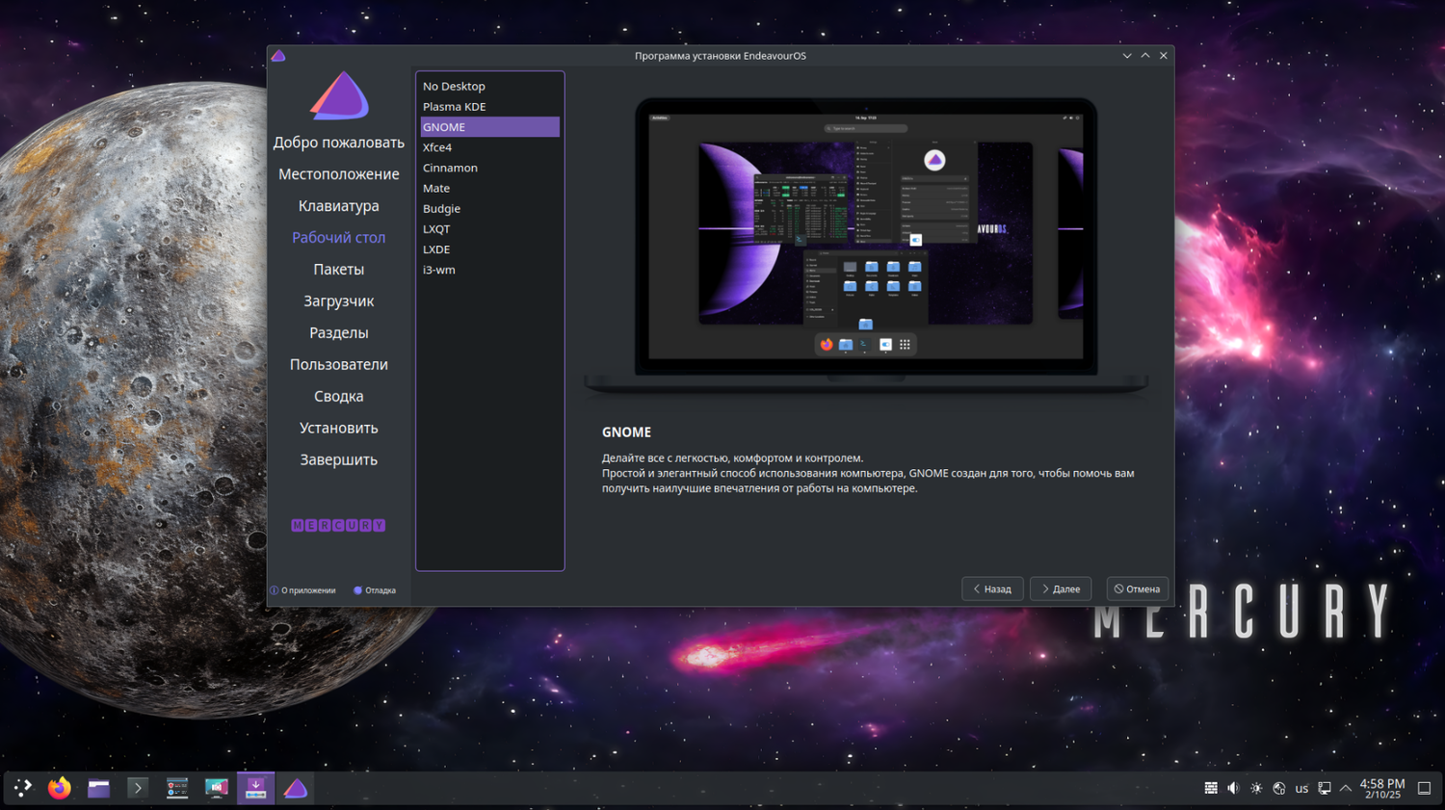Select 'No Desktop' in the desktop list
Screen dimensions: 1445x810
(490, 86)
